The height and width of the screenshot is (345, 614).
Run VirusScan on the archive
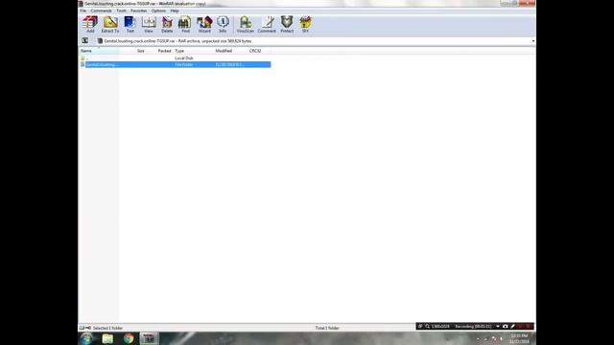[246, 25]
